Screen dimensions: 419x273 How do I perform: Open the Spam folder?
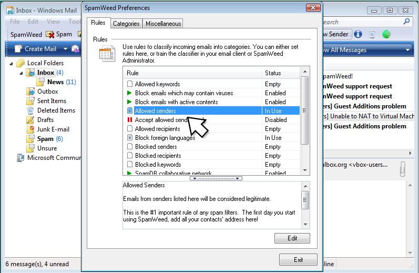pos(45,139)
